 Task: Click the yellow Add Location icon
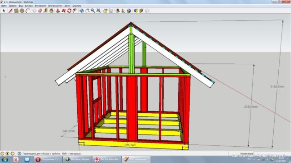point(105,11)
